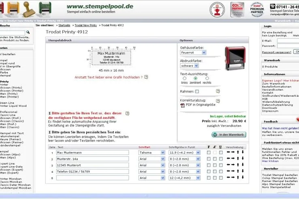Open Versandkosten in Informationen list
The width and height of the screenshot is (299, 199).
click(x=273, y=89)
